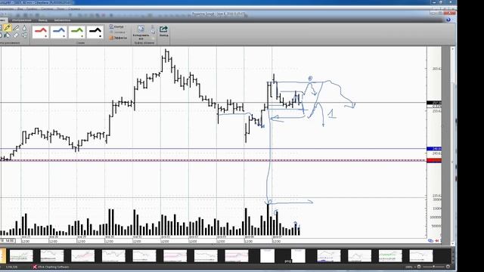Click the Выход share output button
484x272 pixels.
pos(163,31)
